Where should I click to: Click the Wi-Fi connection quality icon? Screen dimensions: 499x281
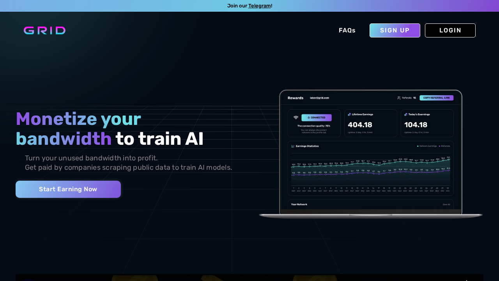coord(296,117)
